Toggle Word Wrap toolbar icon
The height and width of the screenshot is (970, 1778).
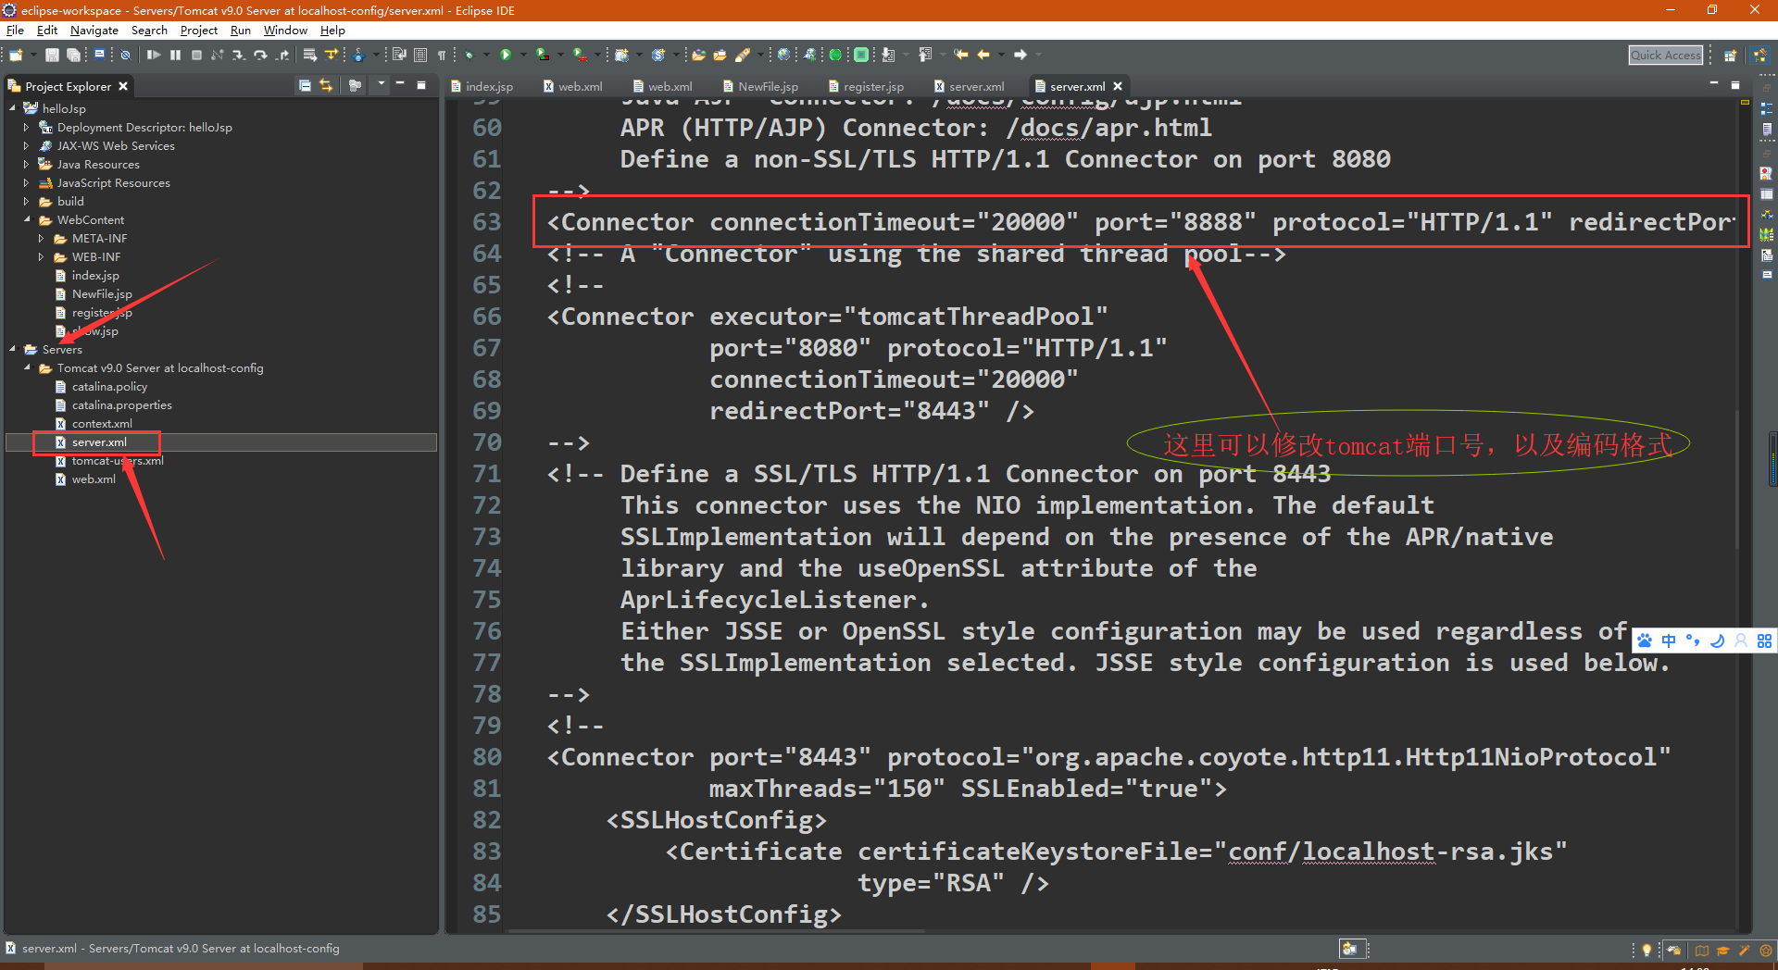398,55
